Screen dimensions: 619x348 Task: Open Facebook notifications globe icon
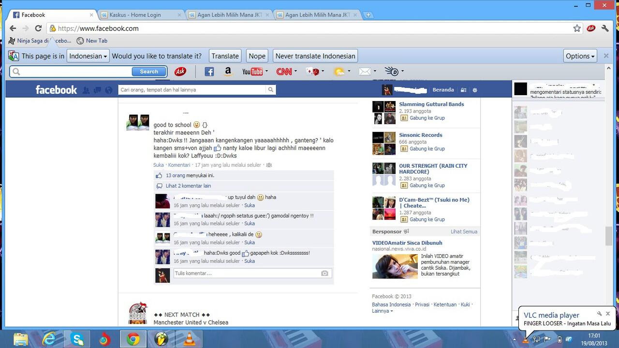pos(109,90)
